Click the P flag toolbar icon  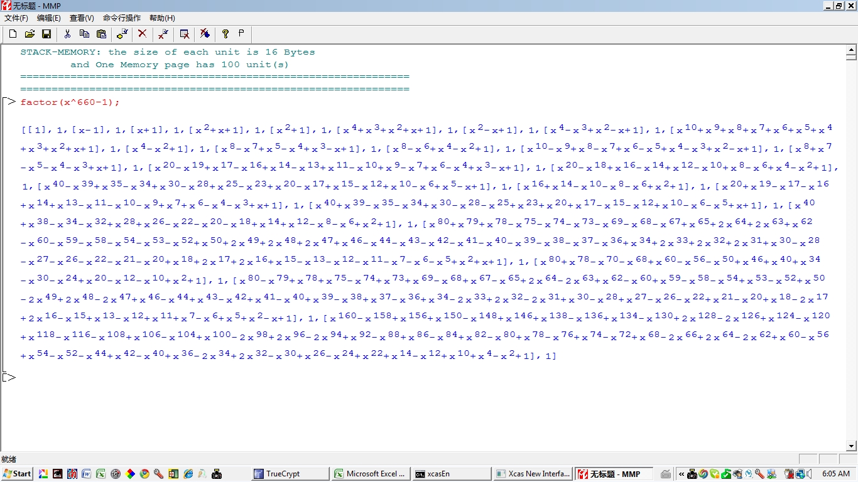point(241,33)
